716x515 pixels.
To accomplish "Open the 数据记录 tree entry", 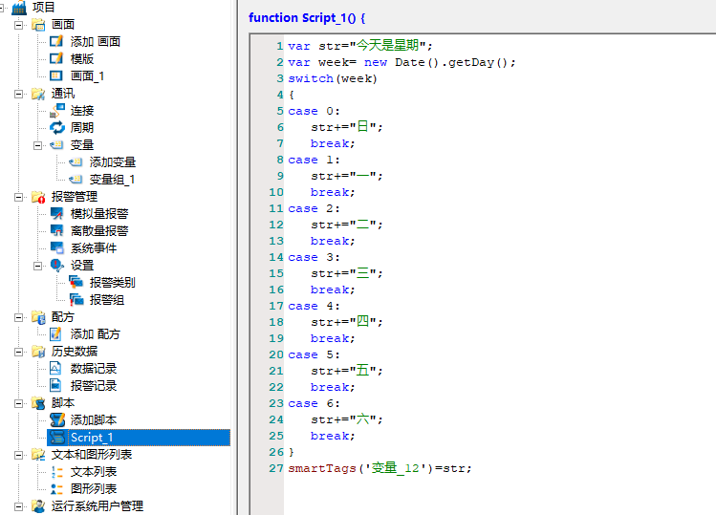I will tap(93, 369).
